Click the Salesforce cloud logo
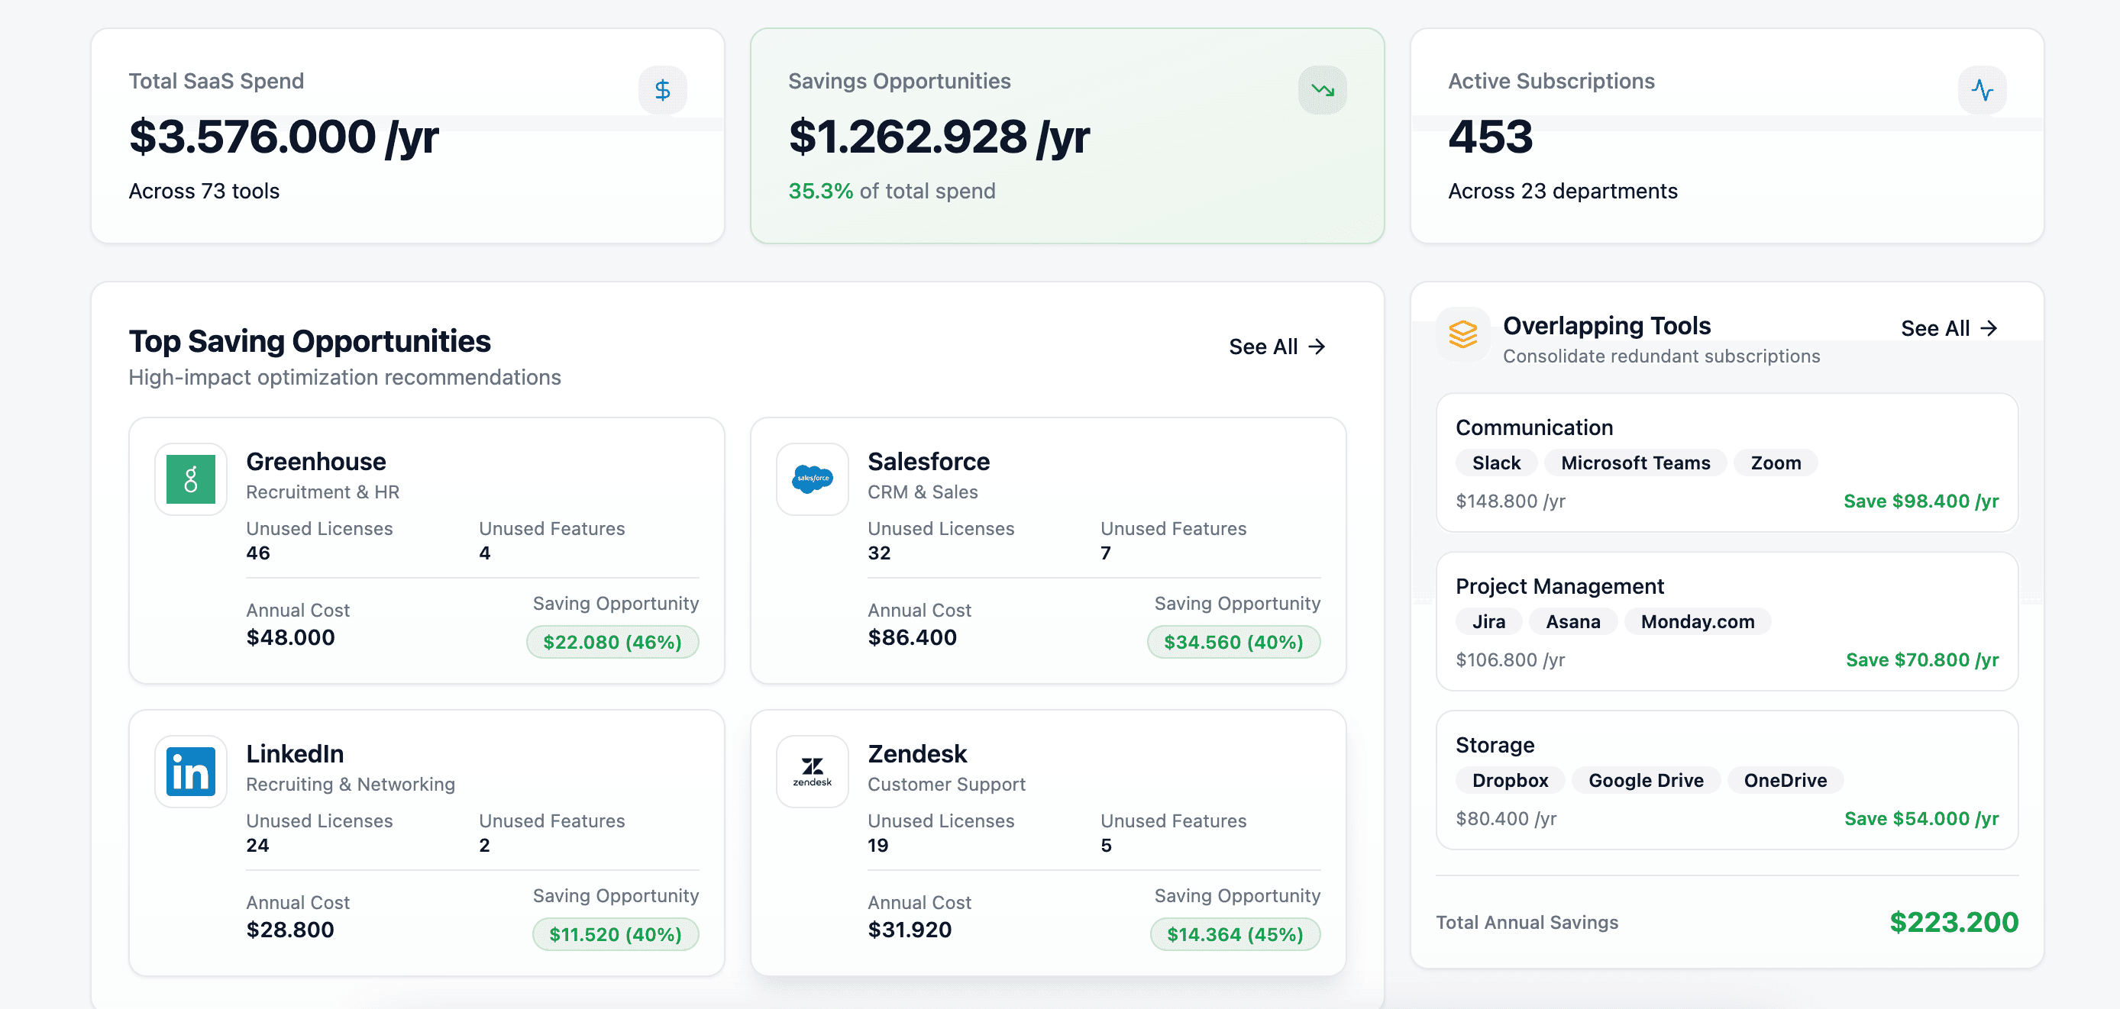The width and height of the screenshot is (2120, 1009). (x=812, y=479)
